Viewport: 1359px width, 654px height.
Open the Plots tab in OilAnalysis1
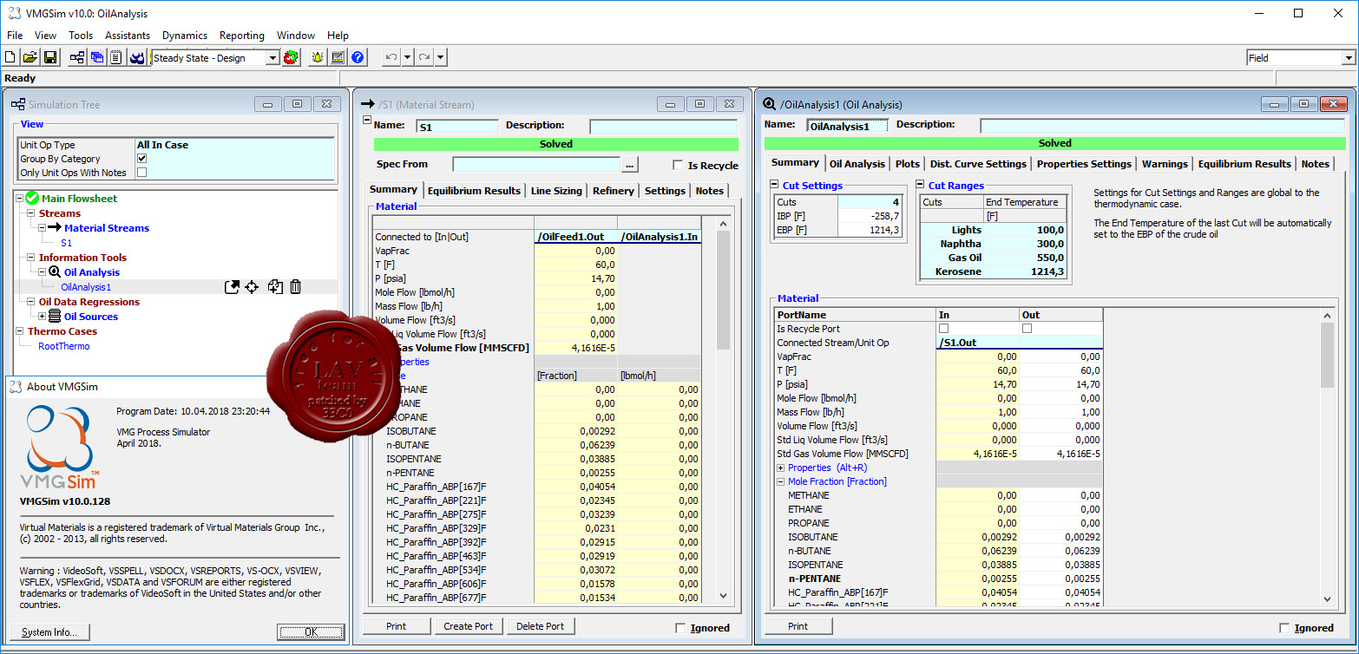click(x=908, y=164)
